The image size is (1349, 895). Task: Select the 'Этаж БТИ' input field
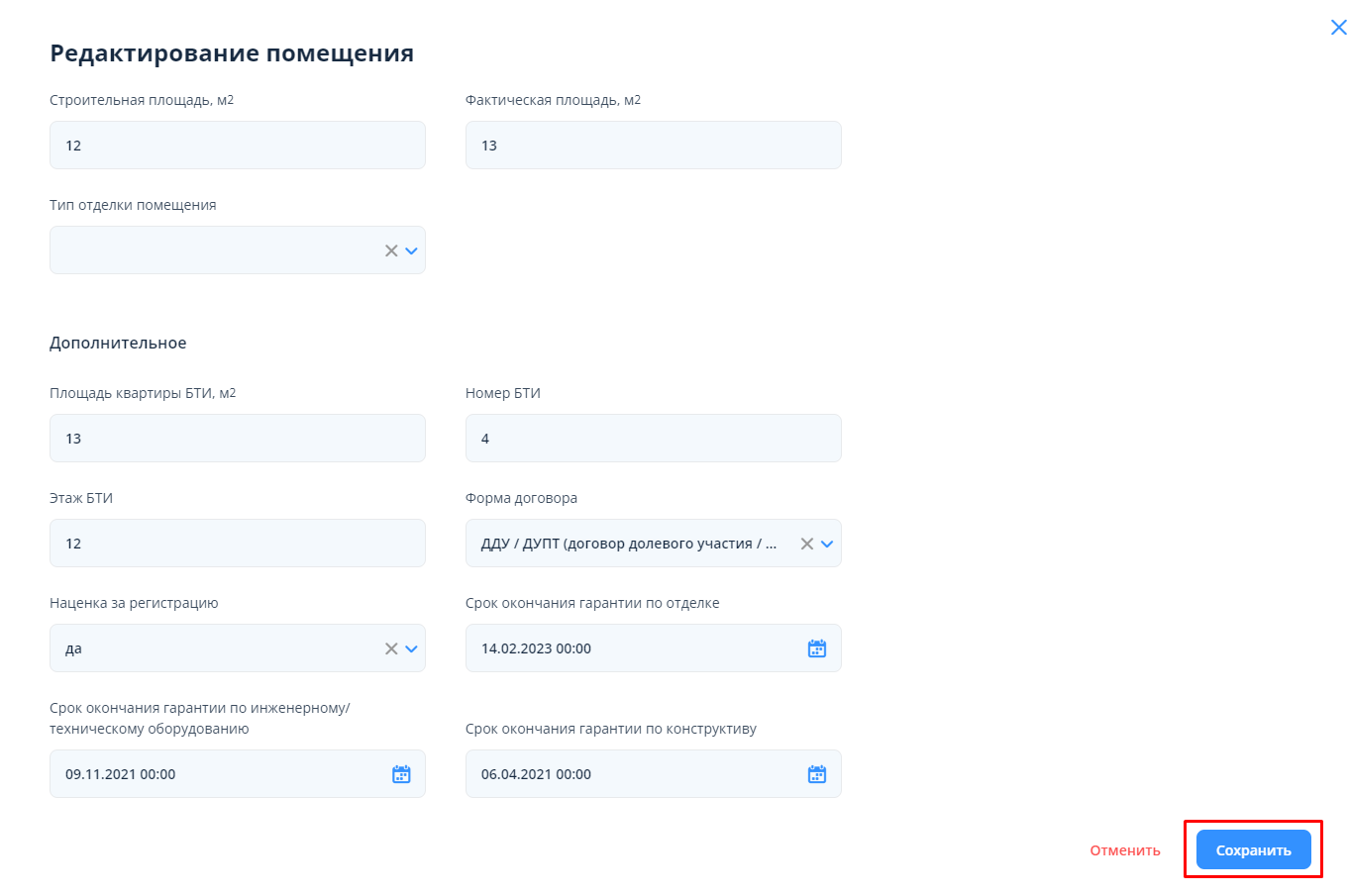coord(238,544)
